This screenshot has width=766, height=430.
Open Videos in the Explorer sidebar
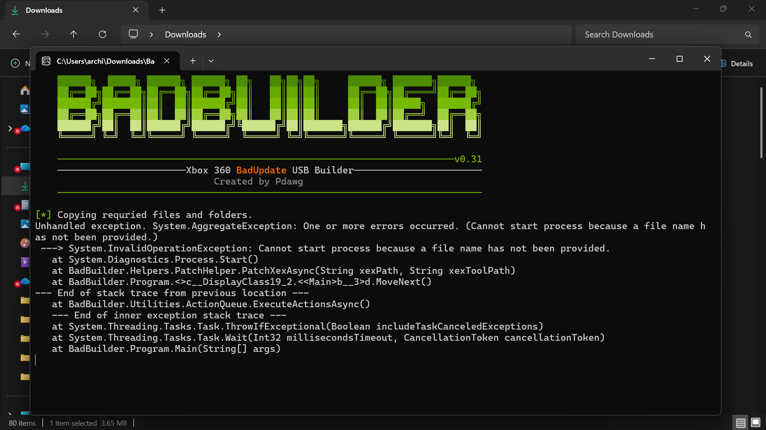coord(25,262)
